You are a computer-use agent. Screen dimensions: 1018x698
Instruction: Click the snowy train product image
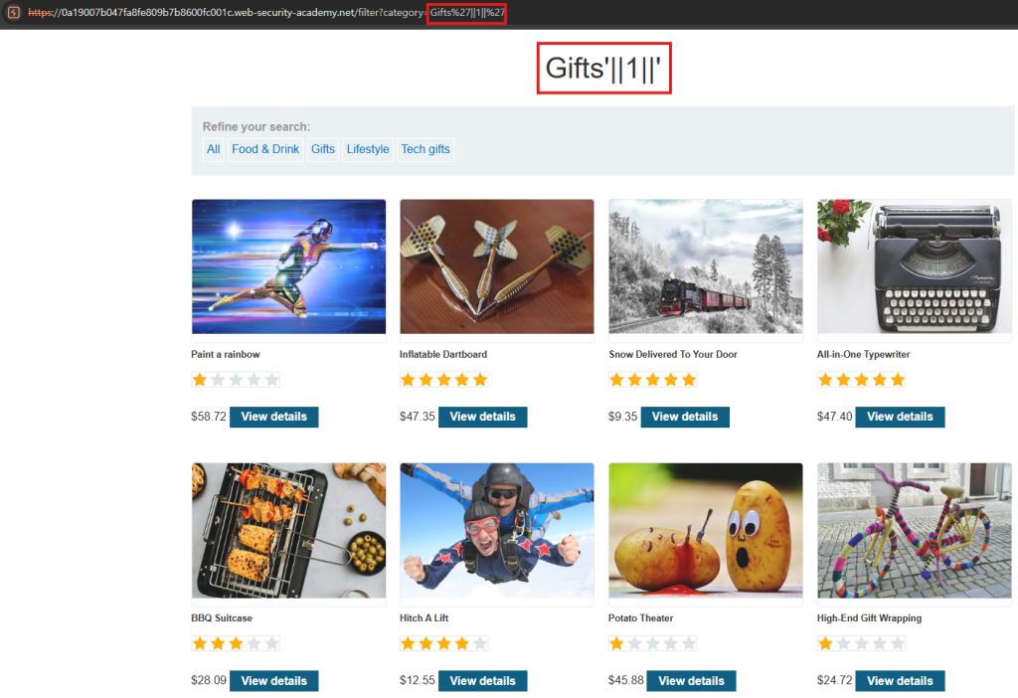click(706, 266)
